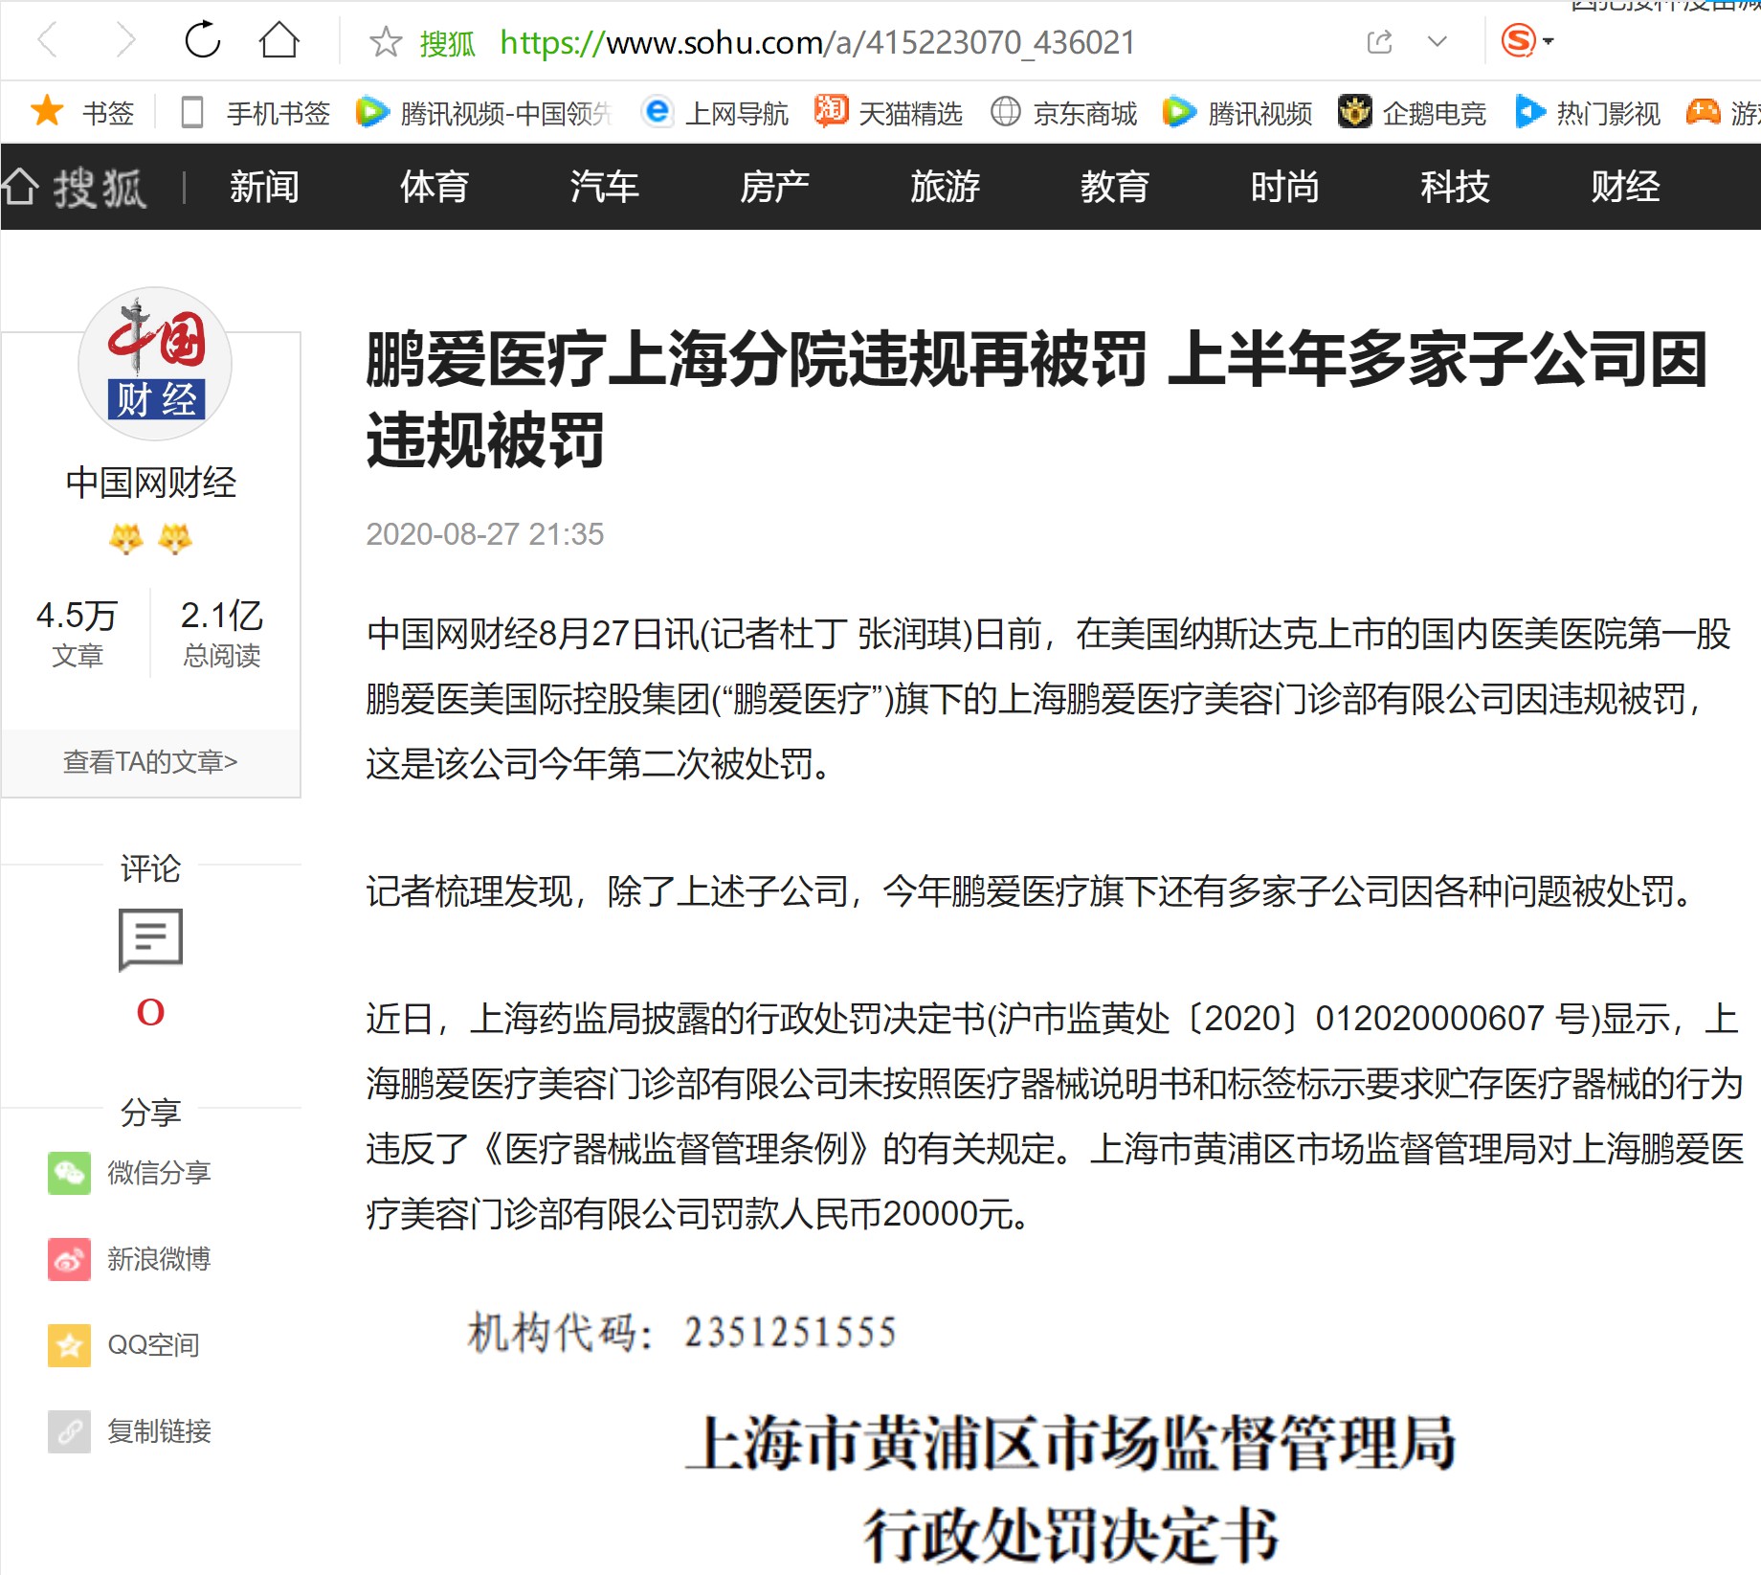Click the comment count 0

150,1012
